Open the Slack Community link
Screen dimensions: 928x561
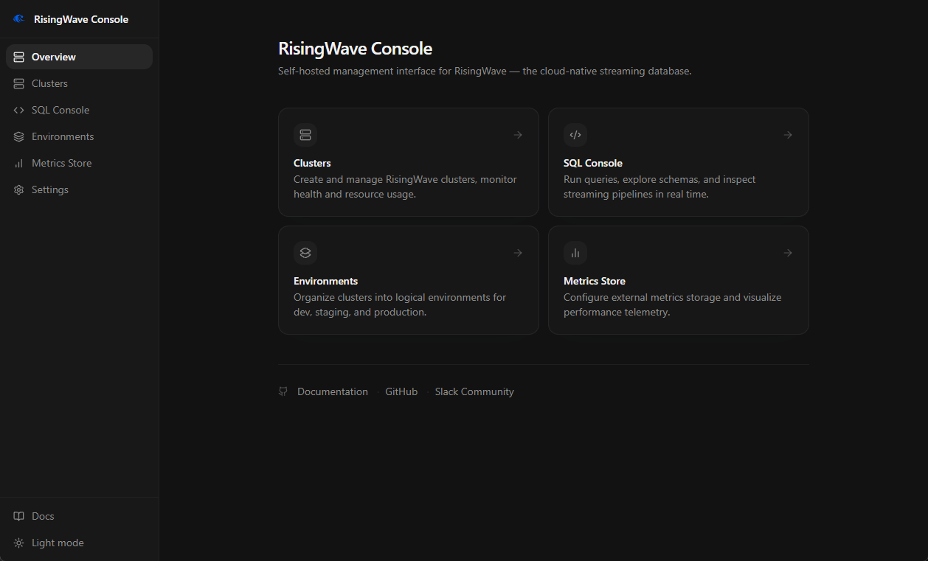(x=474, y=391)
